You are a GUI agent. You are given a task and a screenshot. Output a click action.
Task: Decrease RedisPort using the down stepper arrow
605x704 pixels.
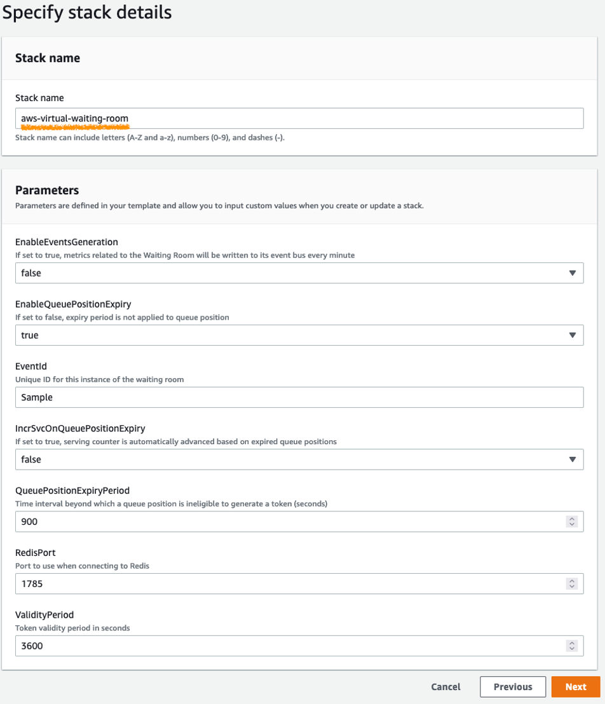pyautogui.click(x=572, y=586)
